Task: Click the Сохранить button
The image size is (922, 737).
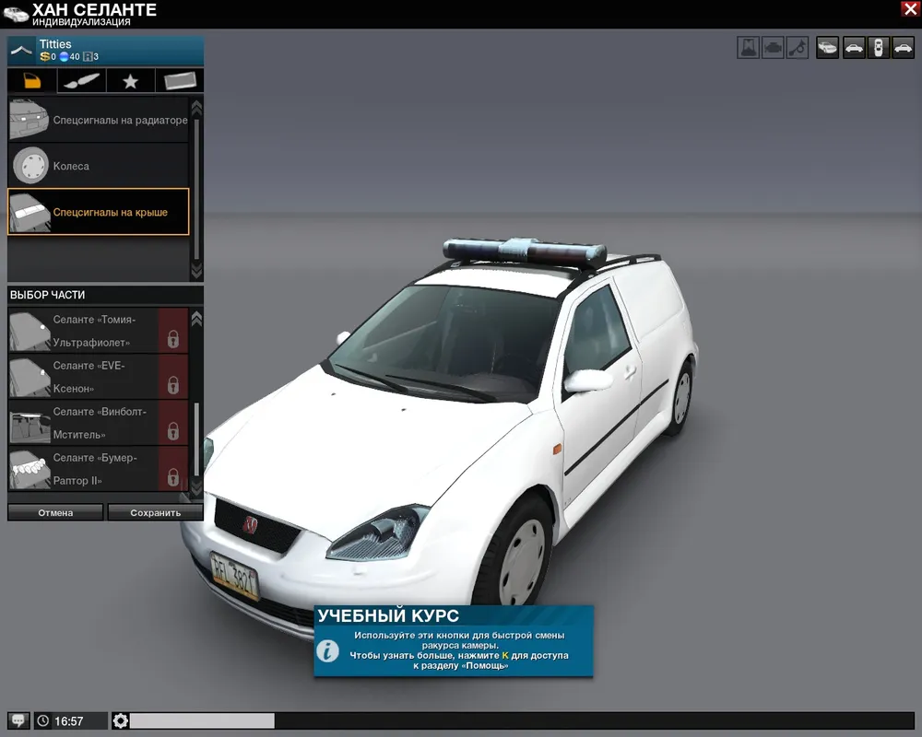Action: coord(155,512)
